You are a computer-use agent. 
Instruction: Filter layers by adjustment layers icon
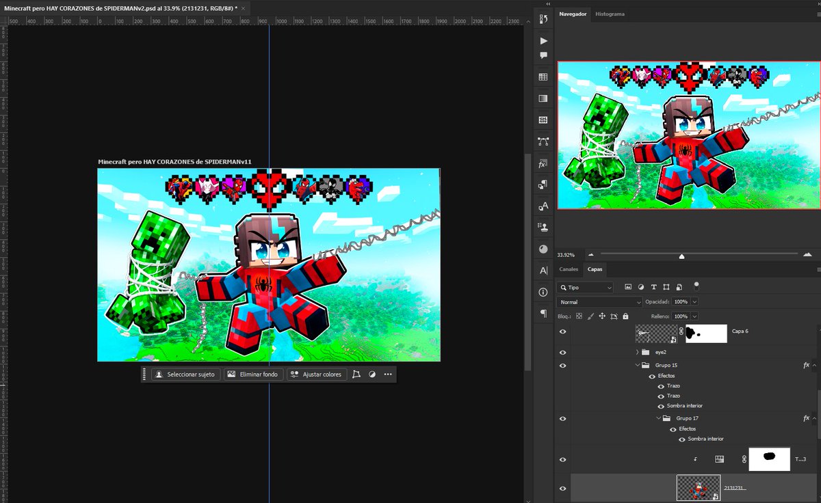click(641, 287)
